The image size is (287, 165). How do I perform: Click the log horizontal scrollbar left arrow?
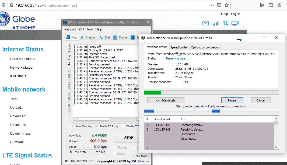click(75, 119)
